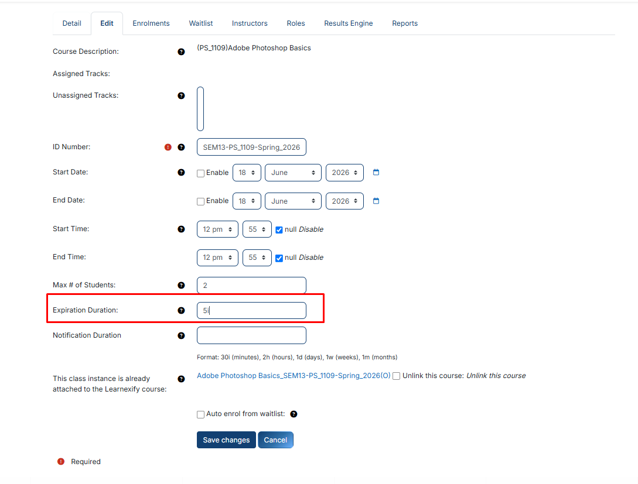Uncheck the End Time Disable checkbox
Viewport: 638px width, 484px height.
(279, 258)
